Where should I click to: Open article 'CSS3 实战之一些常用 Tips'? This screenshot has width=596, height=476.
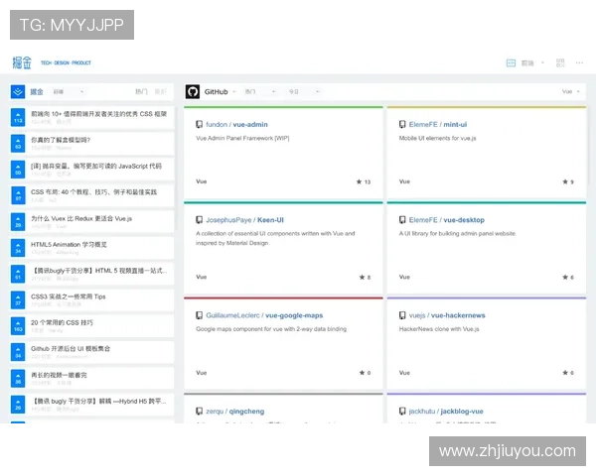pyautogui.click(x=68, y=297)
